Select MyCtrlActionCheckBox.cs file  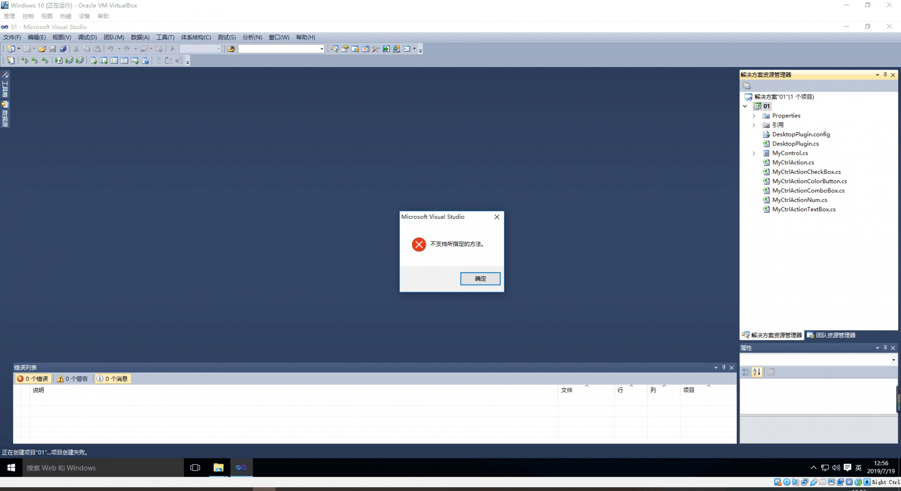(806, 172)
